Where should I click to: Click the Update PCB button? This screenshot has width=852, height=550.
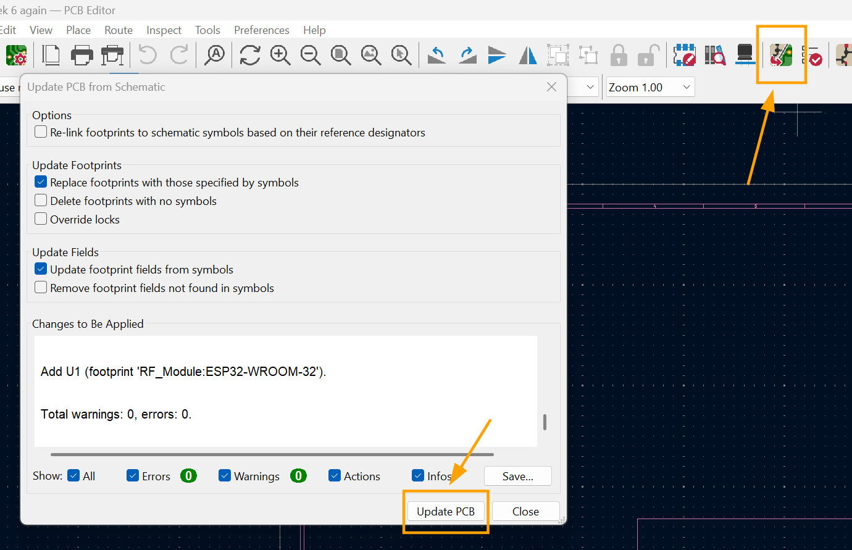point(446,511)
